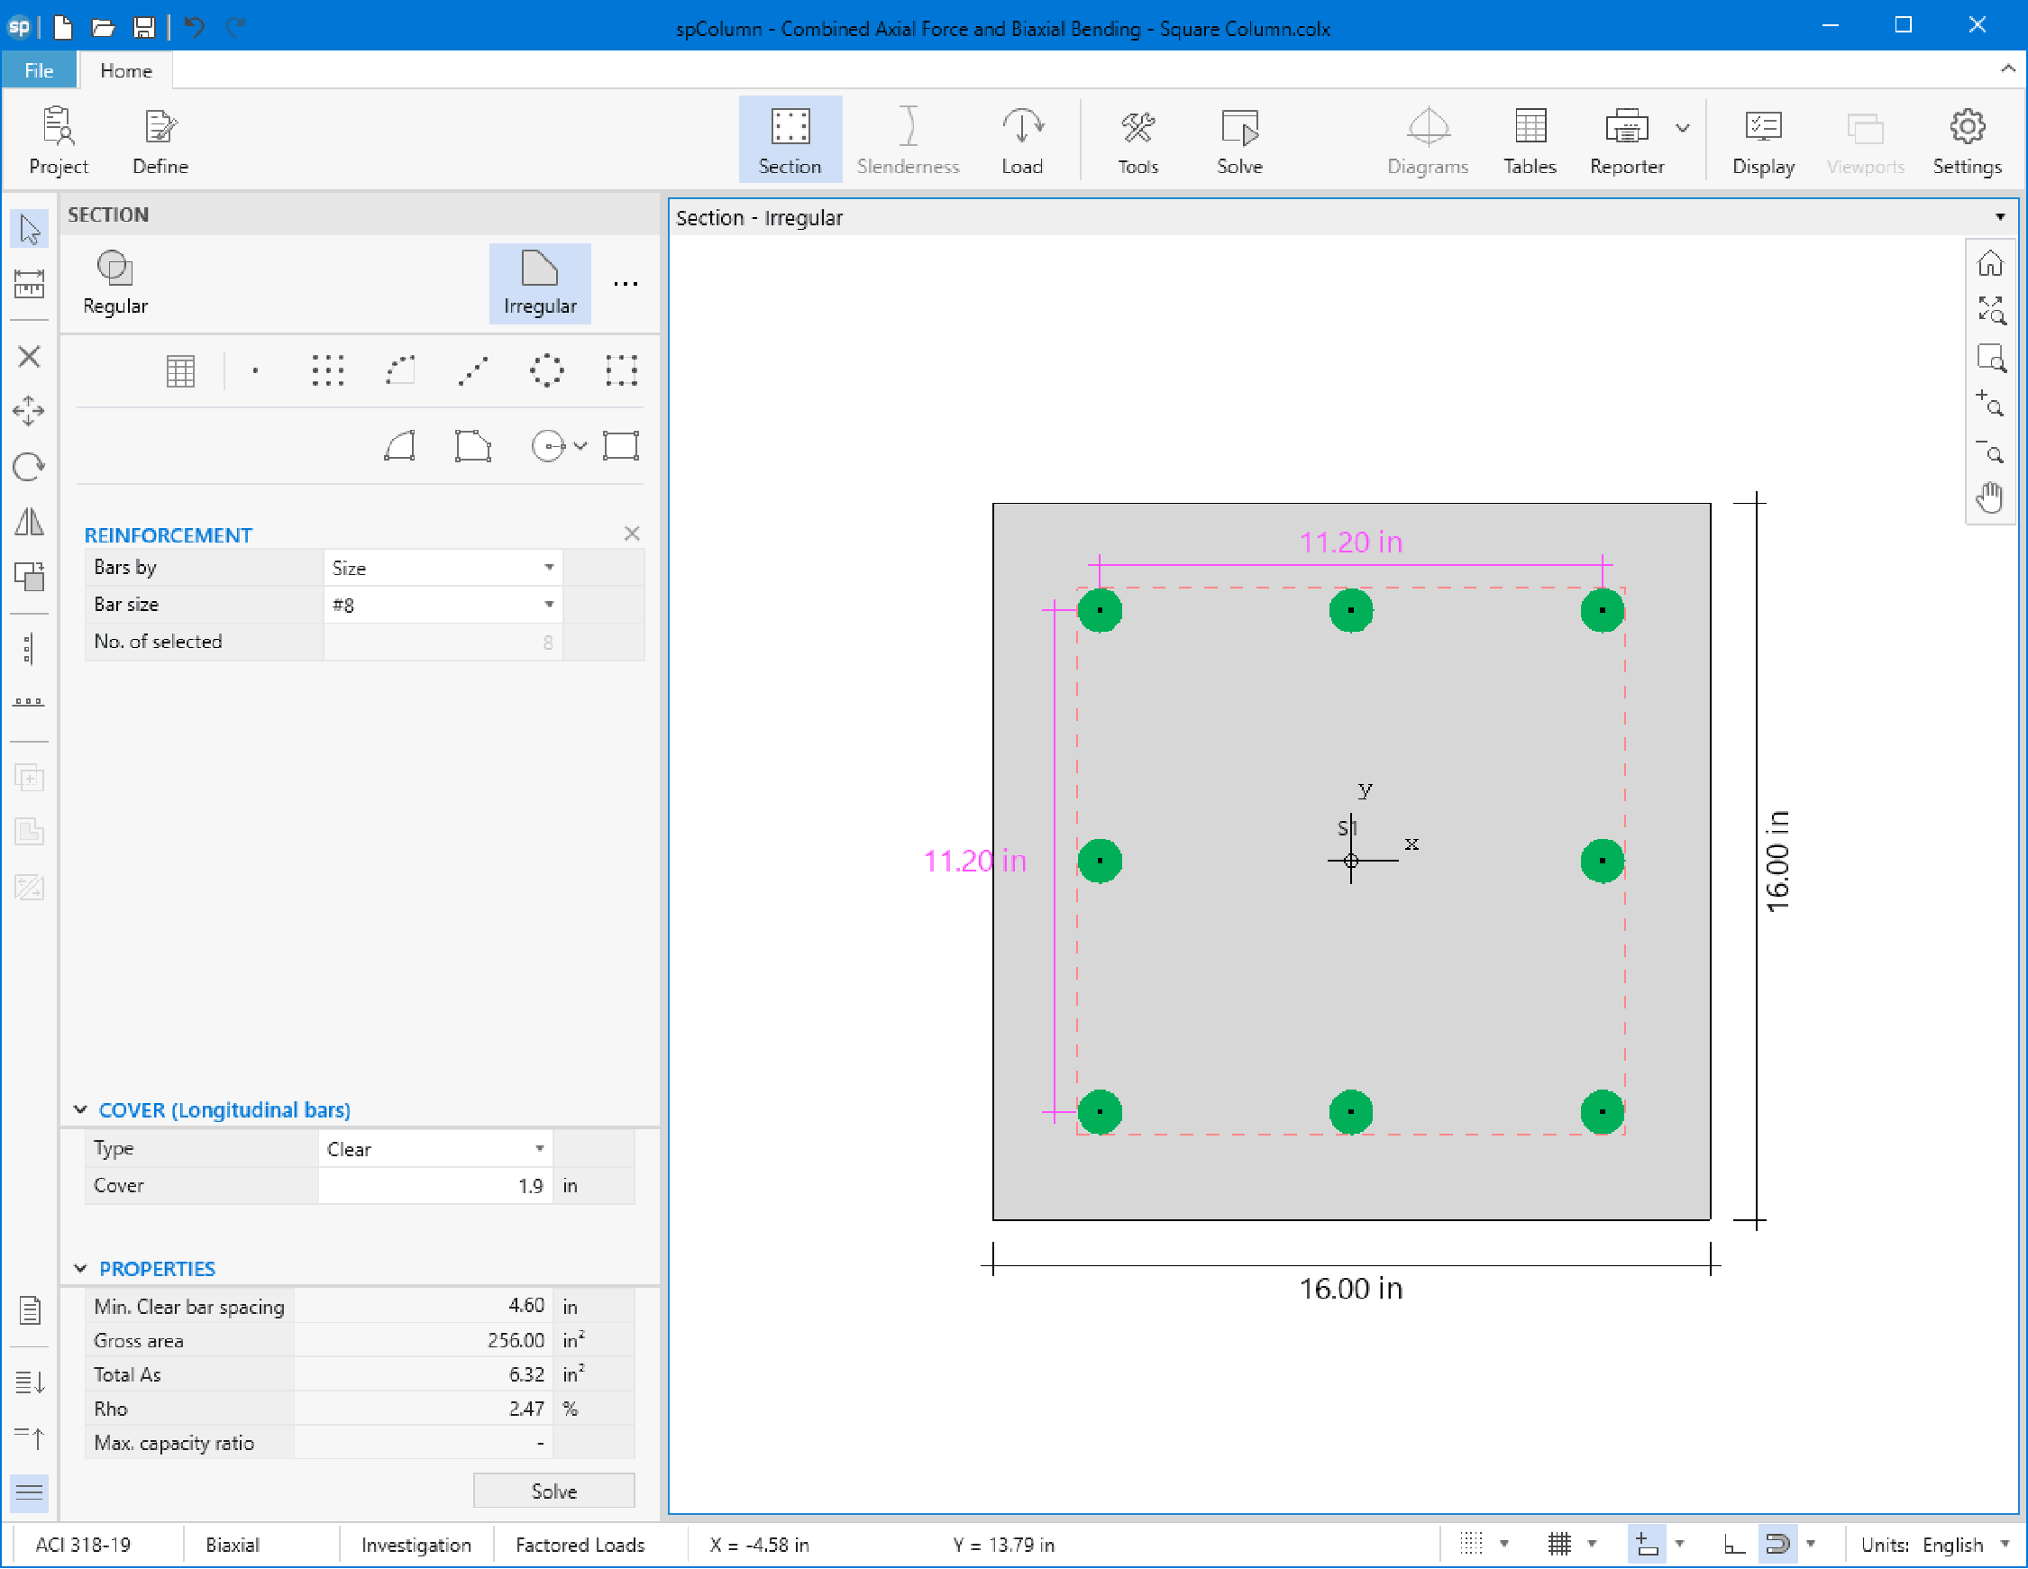Image resolution: width=2028 pixels, height=1569 pixels.
Task: Choose the Irregular section type
Action: coord(540,284)
